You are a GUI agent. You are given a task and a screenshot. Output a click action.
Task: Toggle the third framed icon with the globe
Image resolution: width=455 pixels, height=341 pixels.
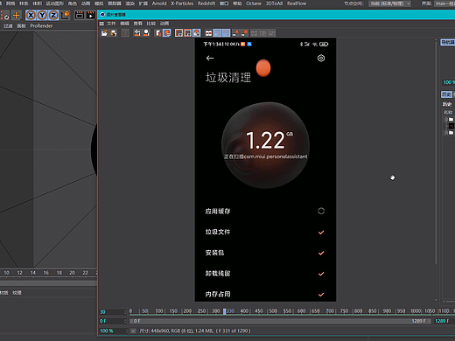click(197, 33)
